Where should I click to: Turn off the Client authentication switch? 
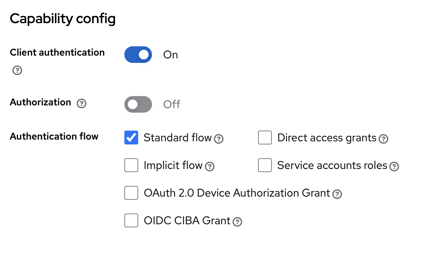138,55
